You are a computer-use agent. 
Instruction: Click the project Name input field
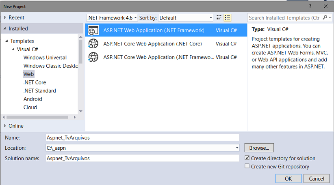[143, 138]
